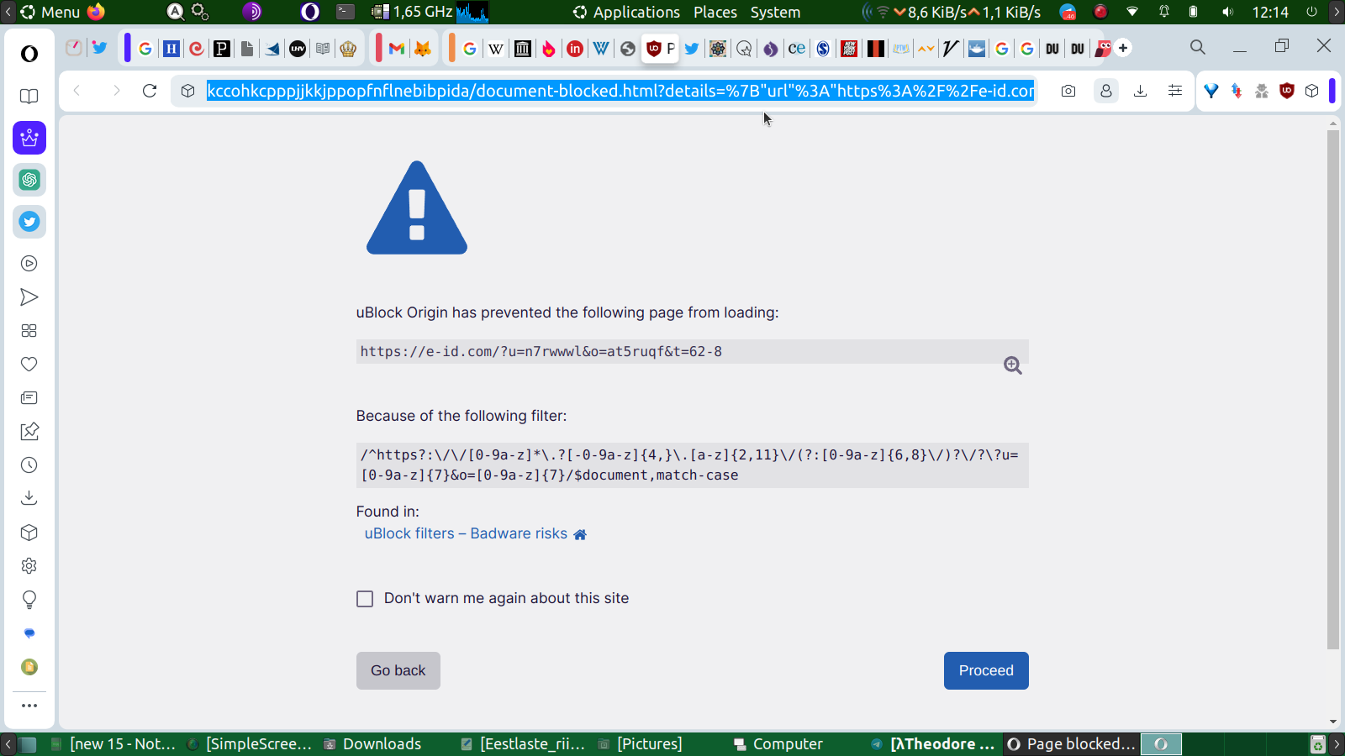Open the uBlock filters – Badware risks link
The image size is (1345, 756).
[466, 533]
